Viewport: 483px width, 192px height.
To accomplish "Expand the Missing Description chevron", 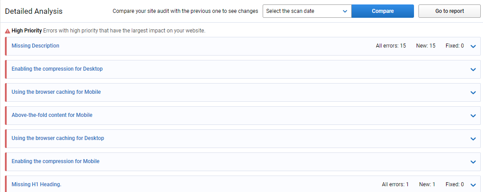I will click(474, 47).
